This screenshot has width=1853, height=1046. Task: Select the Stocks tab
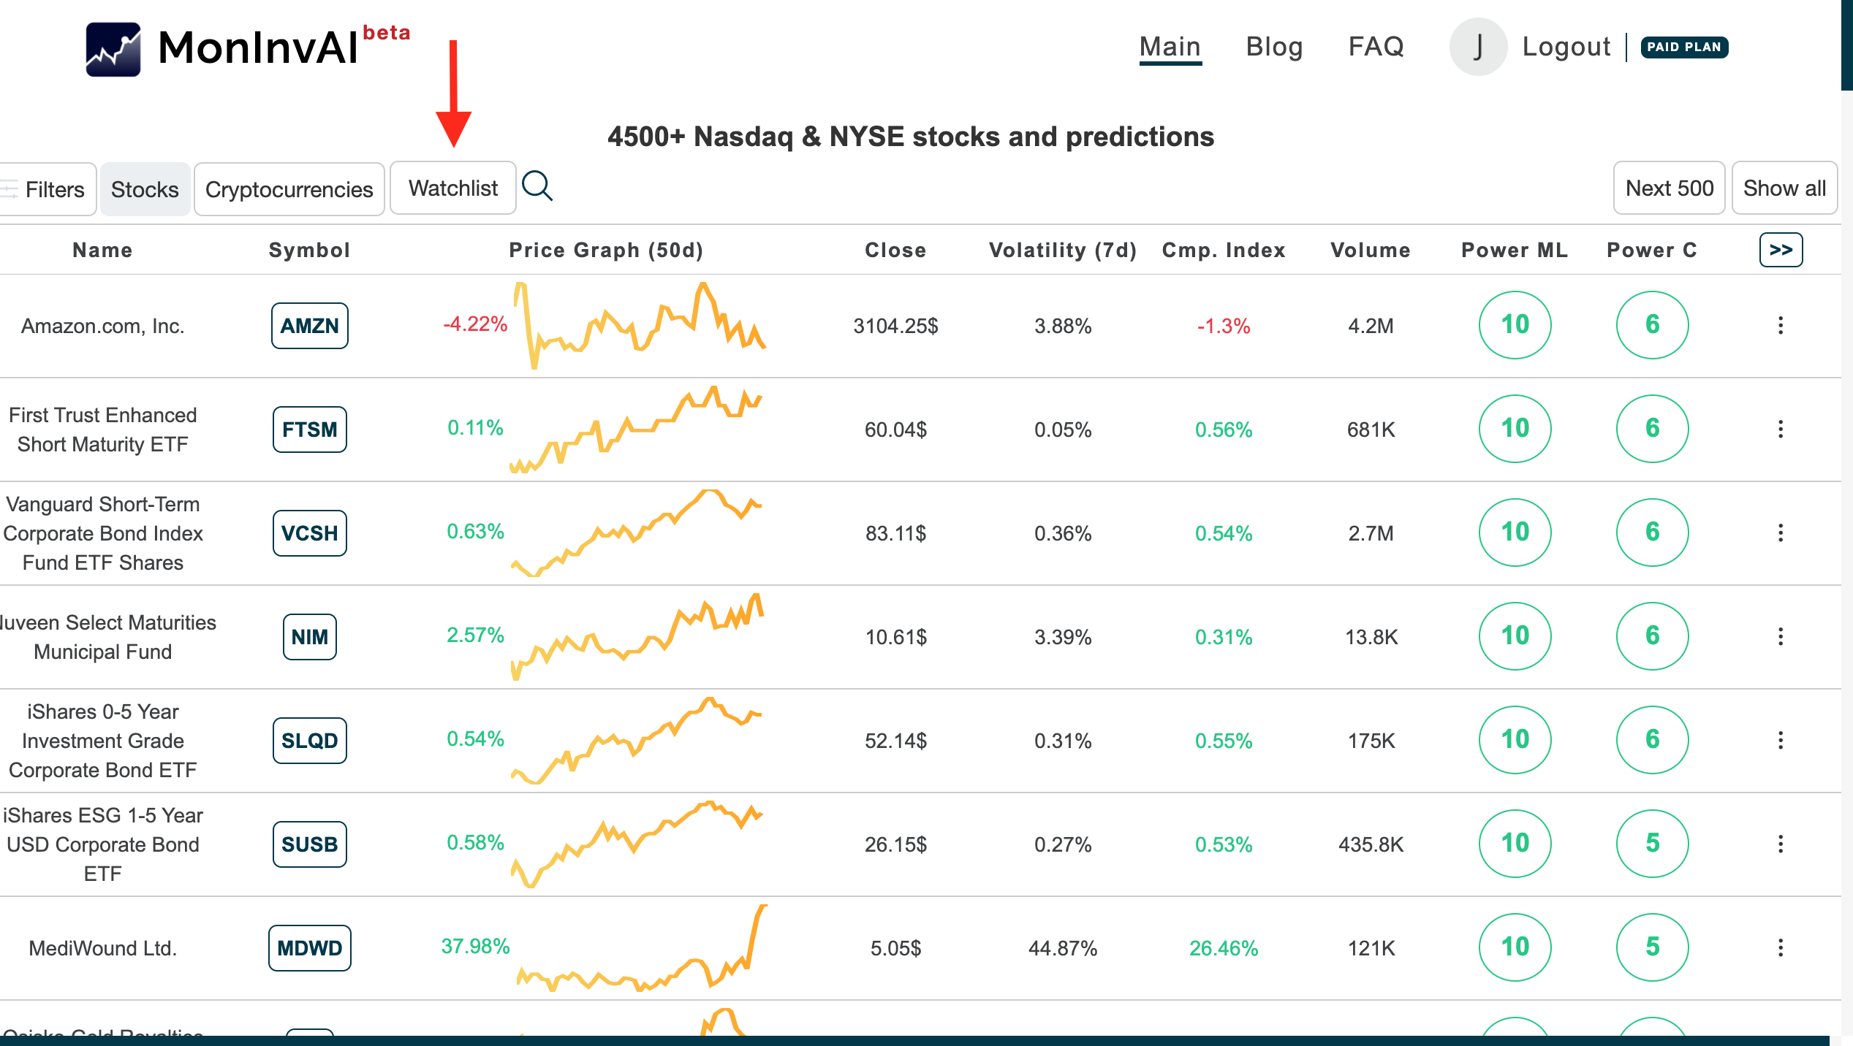[145, 189]
